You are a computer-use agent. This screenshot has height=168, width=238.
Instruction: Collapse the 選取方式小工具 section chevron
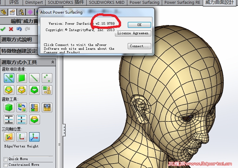click(x=53, y=62)
